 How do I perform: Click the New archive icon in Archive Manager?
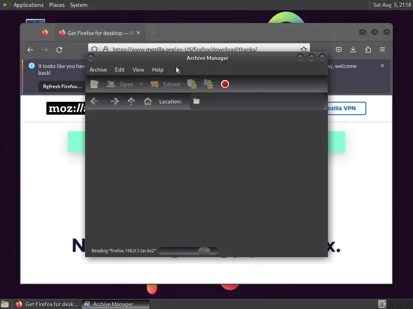click(94, 84)
